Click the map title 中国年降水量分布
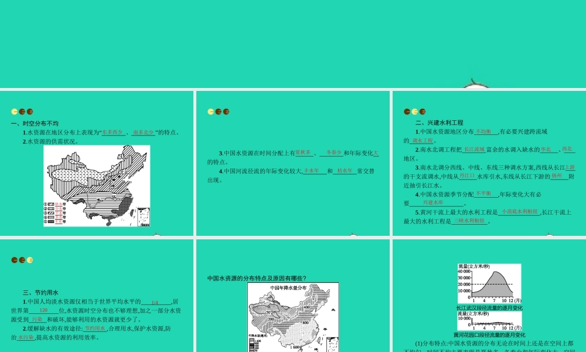The image size is (586, 352). [288, 287]
